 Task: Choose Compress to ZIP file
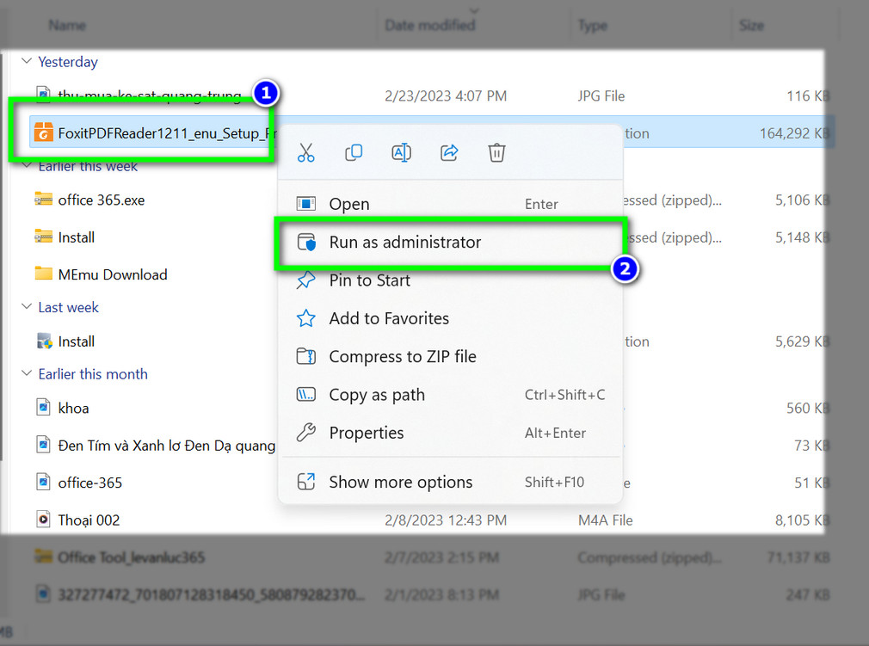pyautogui.click(x=450, y=357)
